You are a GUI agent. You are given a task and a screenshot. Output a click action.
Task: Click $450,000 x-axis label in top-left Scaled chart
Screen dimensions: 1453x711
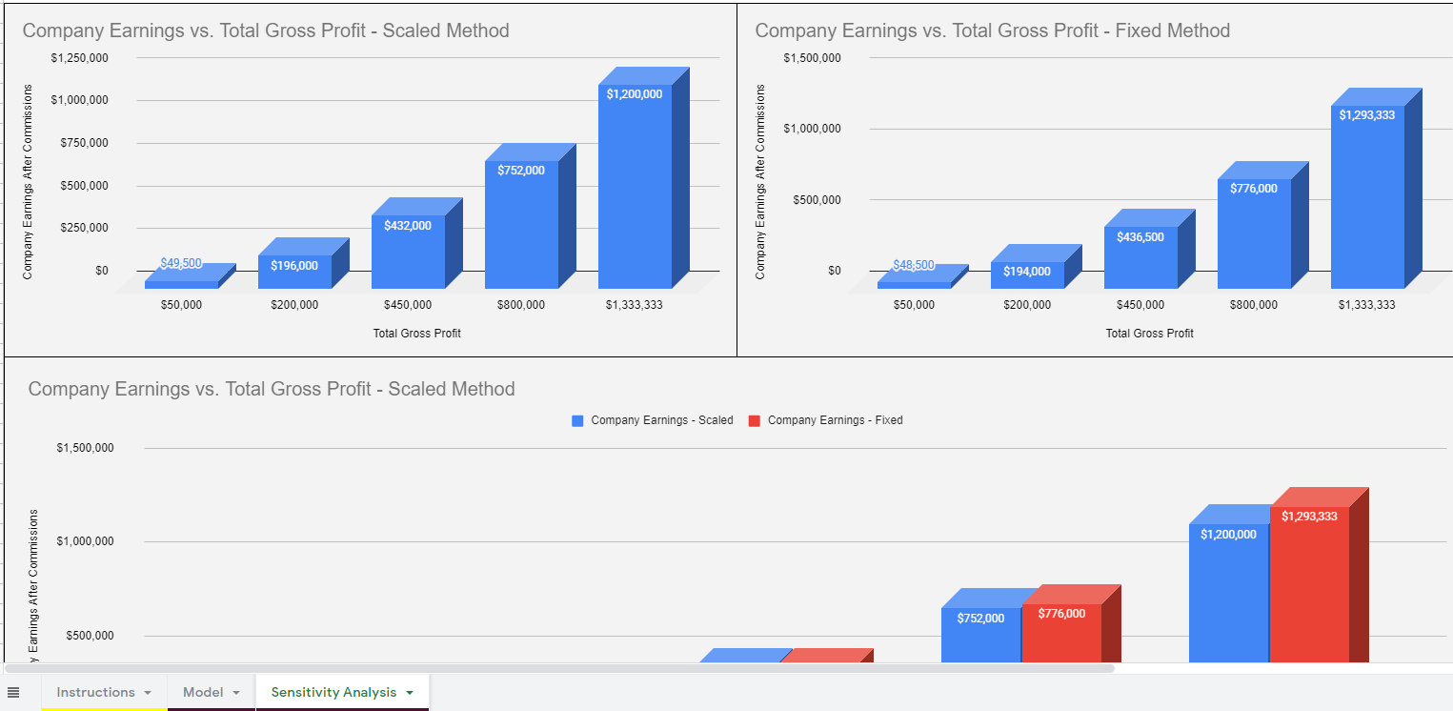(x=408, y=305)
